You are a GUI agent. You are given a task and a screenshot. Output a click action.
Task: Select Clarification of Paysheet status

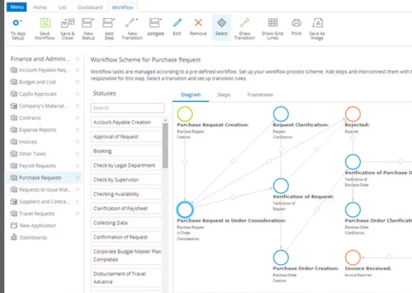[x=126, y=208]
